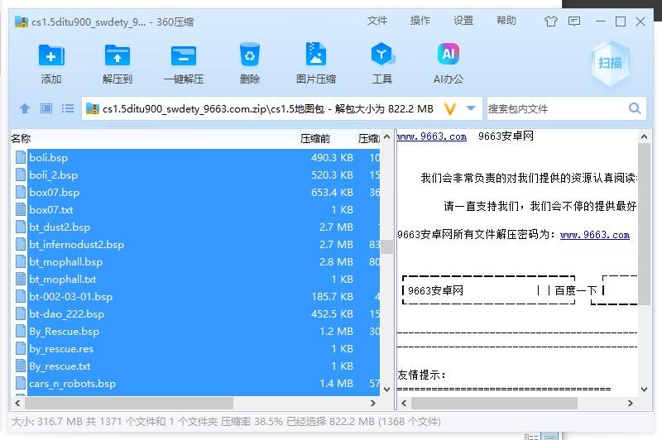Select file box07.txt

[x=204, y=210]
